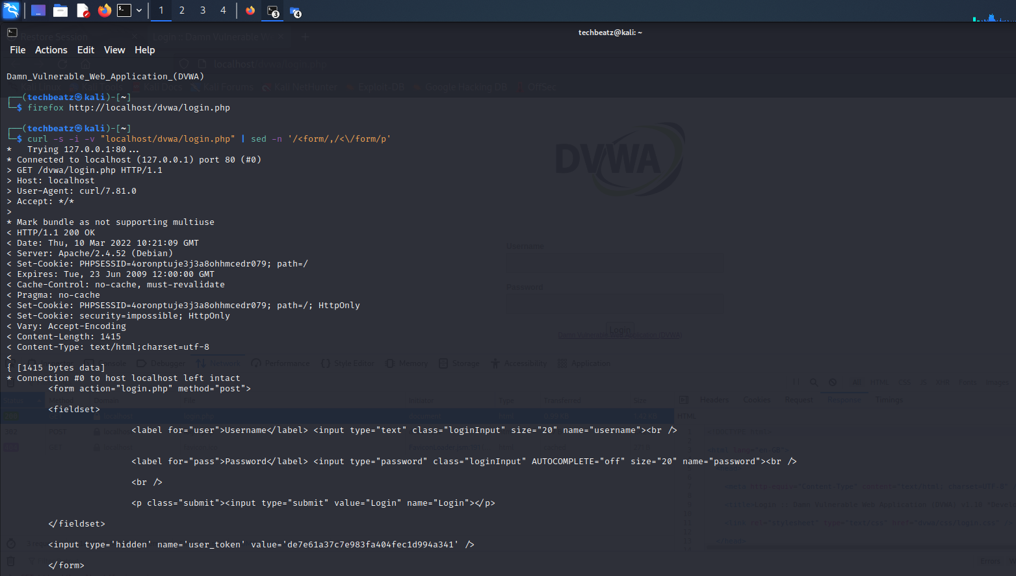The height and width of the screenshot is (576, 1016).
Task: Click the 'Host: localhost' header line
Action: tap(51, 181)
